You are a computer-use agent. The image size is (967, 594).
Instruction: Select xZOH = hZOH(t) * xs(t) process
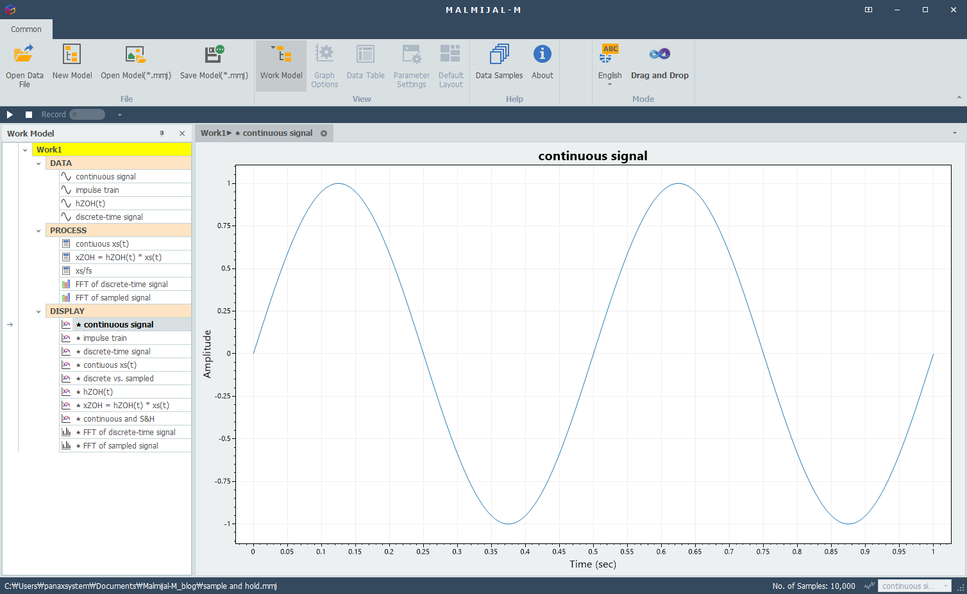(125, 258)
